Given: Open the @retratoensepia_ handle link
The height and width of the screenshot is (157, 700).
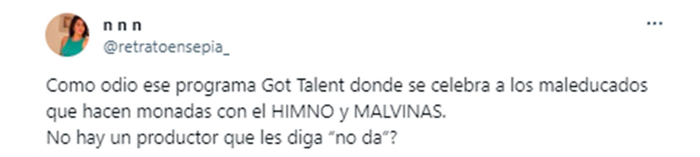Looking at the screenshot, I should coord(167,47).
